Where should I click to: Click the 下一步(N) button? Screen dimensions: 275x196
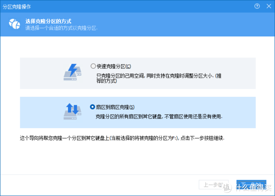(x=251, y=185)
